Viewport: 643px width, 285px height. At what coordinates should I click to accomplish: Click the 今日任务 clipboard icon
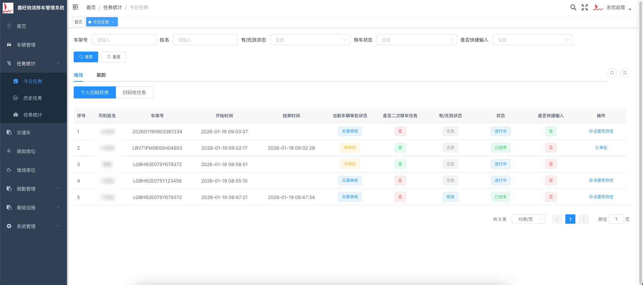click(x=16, y=81)
